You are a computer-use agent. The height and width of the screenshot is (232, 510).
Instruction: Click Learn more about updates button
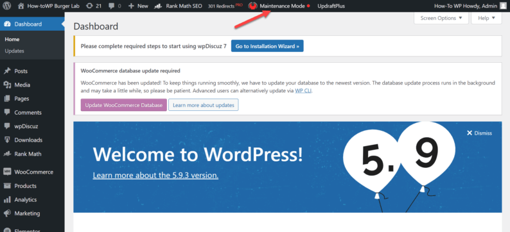pos(203,105)
